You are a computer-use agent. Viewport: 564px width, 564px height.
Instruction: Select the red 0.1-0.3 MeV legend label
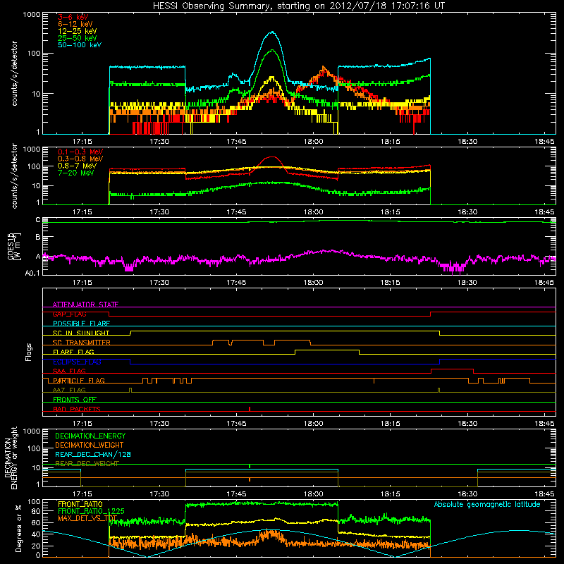(x=80, y=152)
